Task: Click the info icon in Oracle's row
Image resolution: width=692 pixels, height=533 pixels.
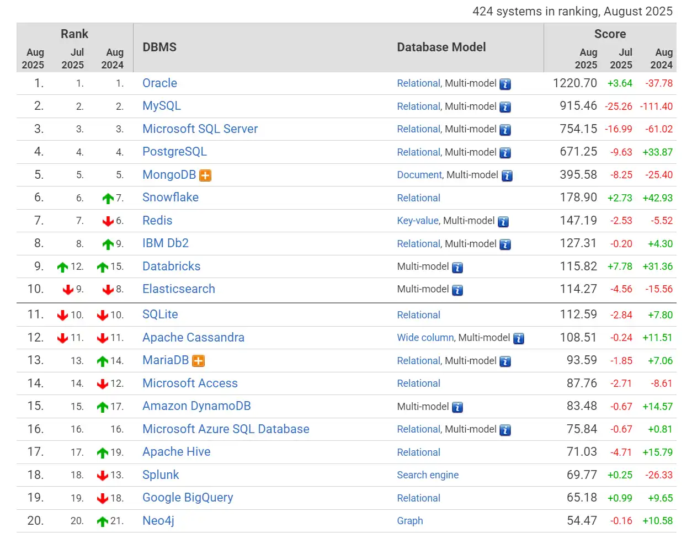Action: [x=505, y=84]
